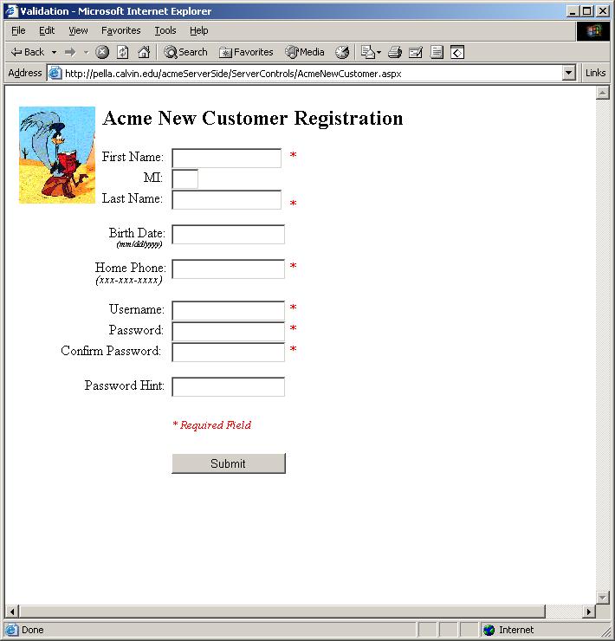Click into the Home Phone field
This screenshot has height=641, width=615.
click(228, 269)
